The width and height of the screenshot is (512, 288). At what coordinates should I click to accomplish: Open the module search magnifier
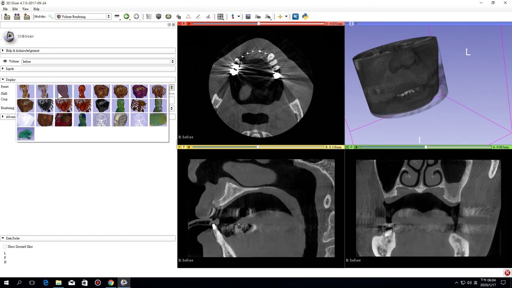click(50, 16)
